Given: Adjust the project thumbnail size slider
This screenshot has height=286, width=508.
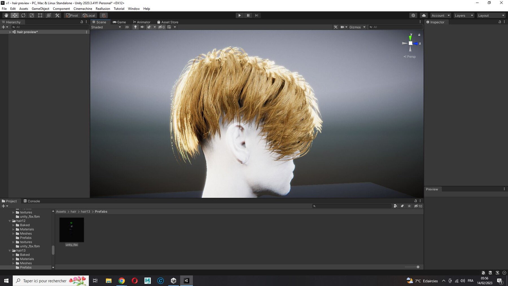Looking at the screenshot, I should pyautogui.click(x=418, y=267).
